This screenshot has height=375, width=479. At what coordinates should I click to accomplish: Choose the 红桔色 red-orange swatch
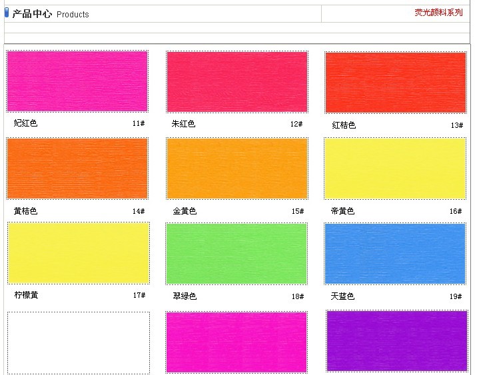(396, 83)
